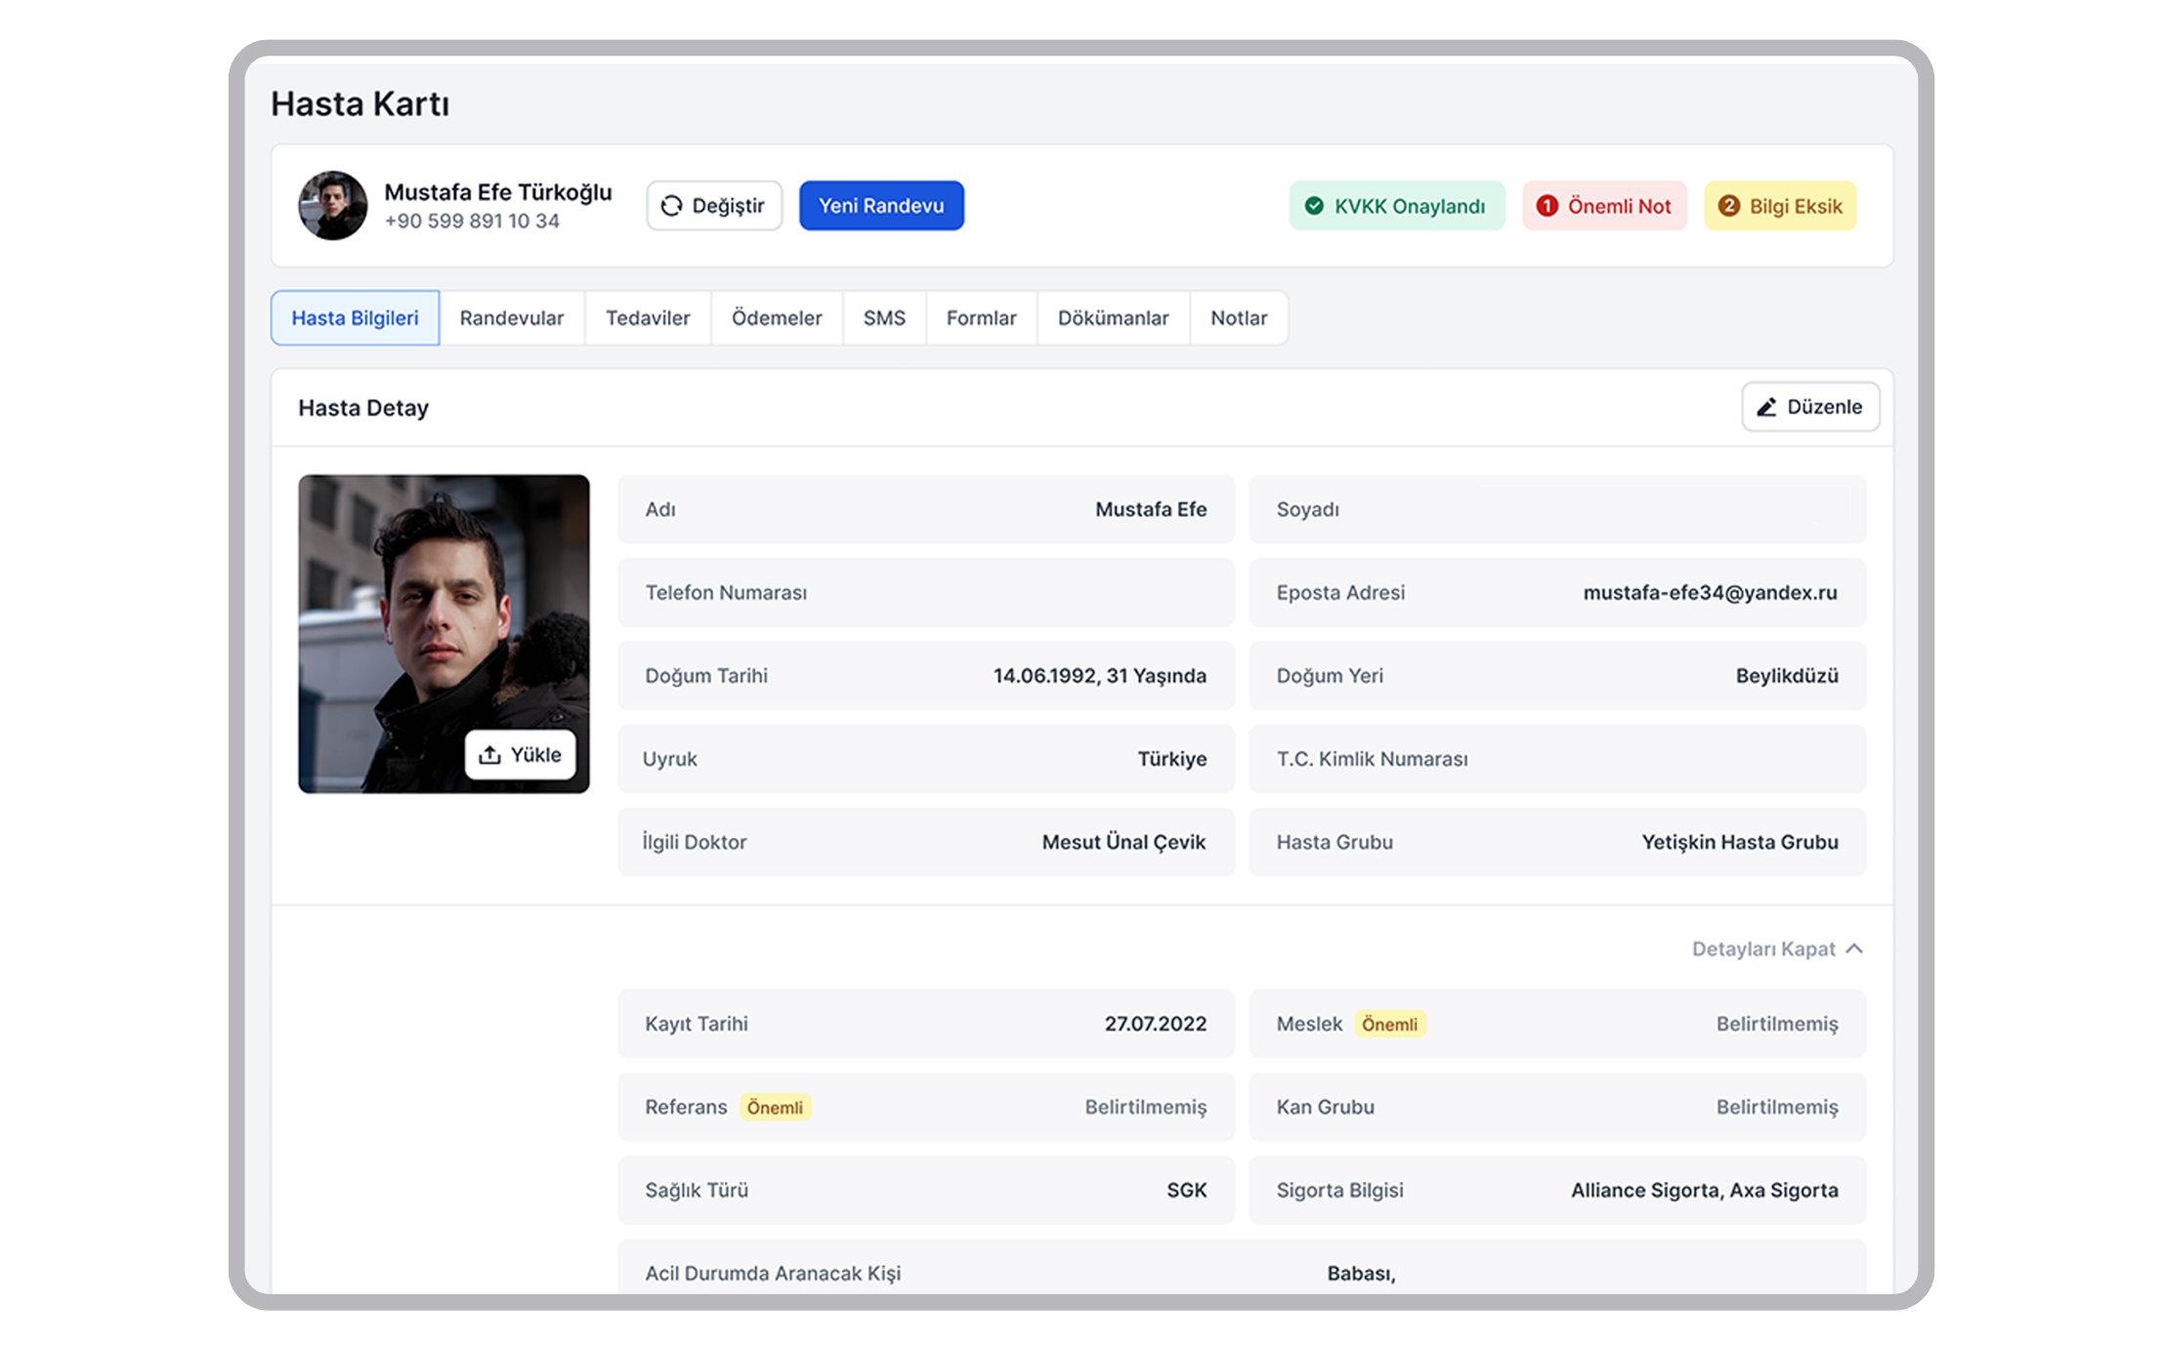Screen dimensions: 2163x1350
Task: Click the large patient photo
Action: coord(444,634)
